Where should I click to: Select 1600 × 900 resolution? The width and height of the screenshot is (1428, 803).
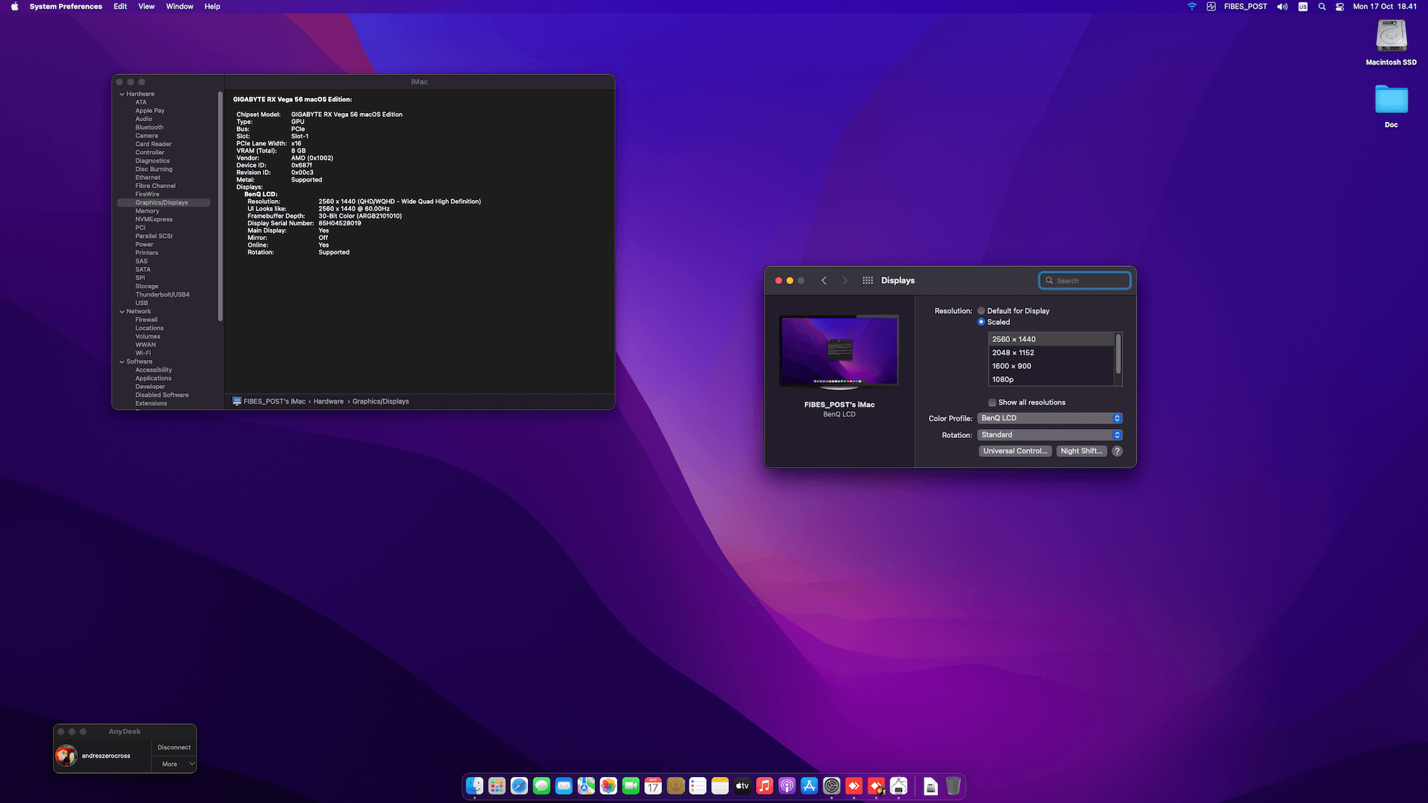pyautogui.click(x=1050, y=366)
